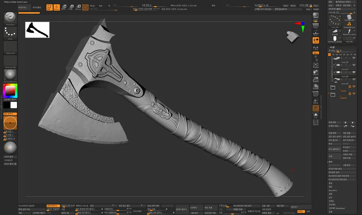The width and height of the screenshot is (362, 215).
Task: Switch to visibility set V4
Action: [x=340, y=55]
